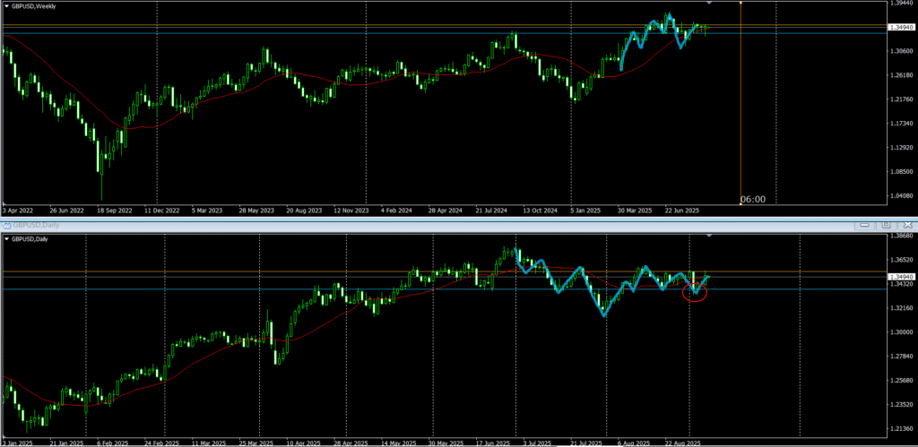Viewport: 918px width, 447px height.
Task: Click the 12 Nov 2023 date label
Action: [351, 210]
